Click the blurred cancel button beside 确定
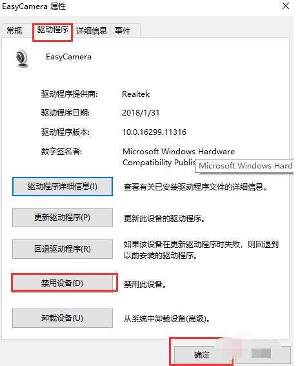Viewport: 298px width, 366px height. tap(263, 355)
